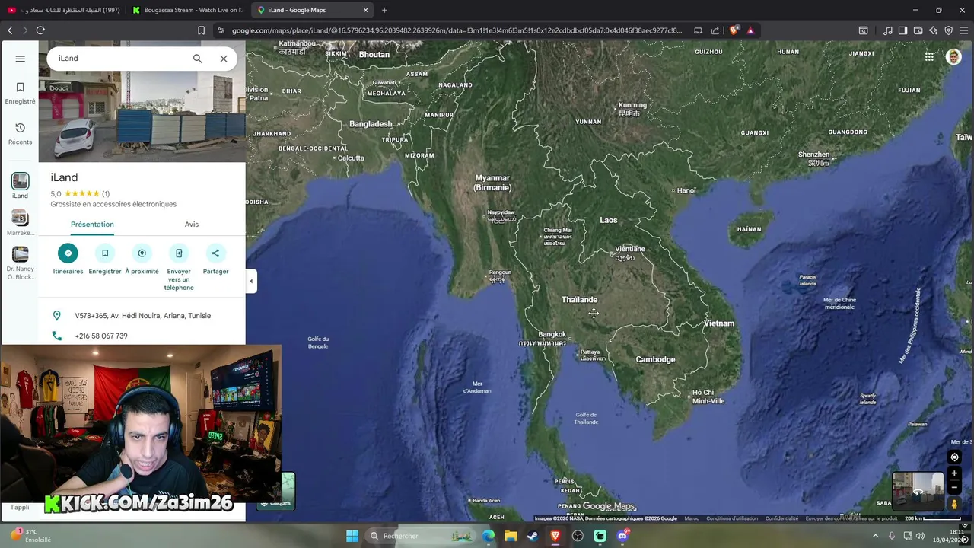The width and height of the screenshot is (974, 548).
Task: Bookmark this page in Brave
Action: 201,30
